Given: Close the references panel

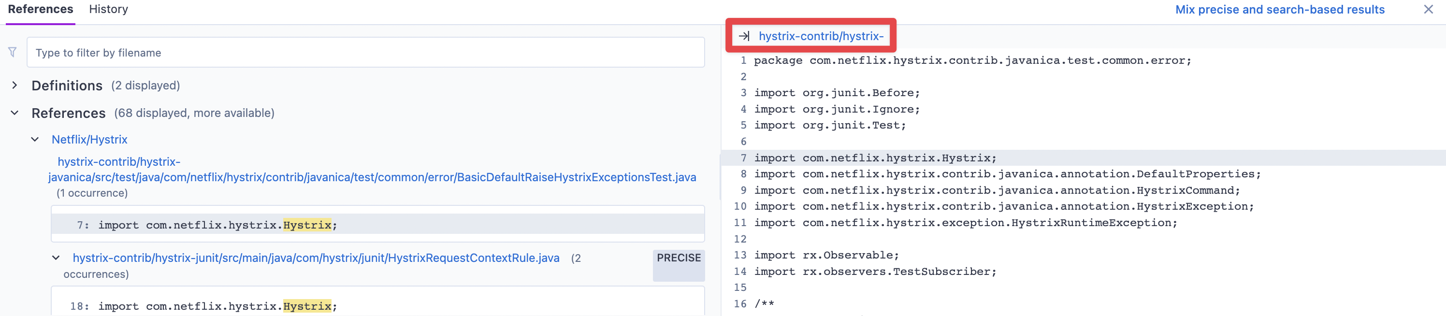Looking at the screenshot, I should point(1429,10).
